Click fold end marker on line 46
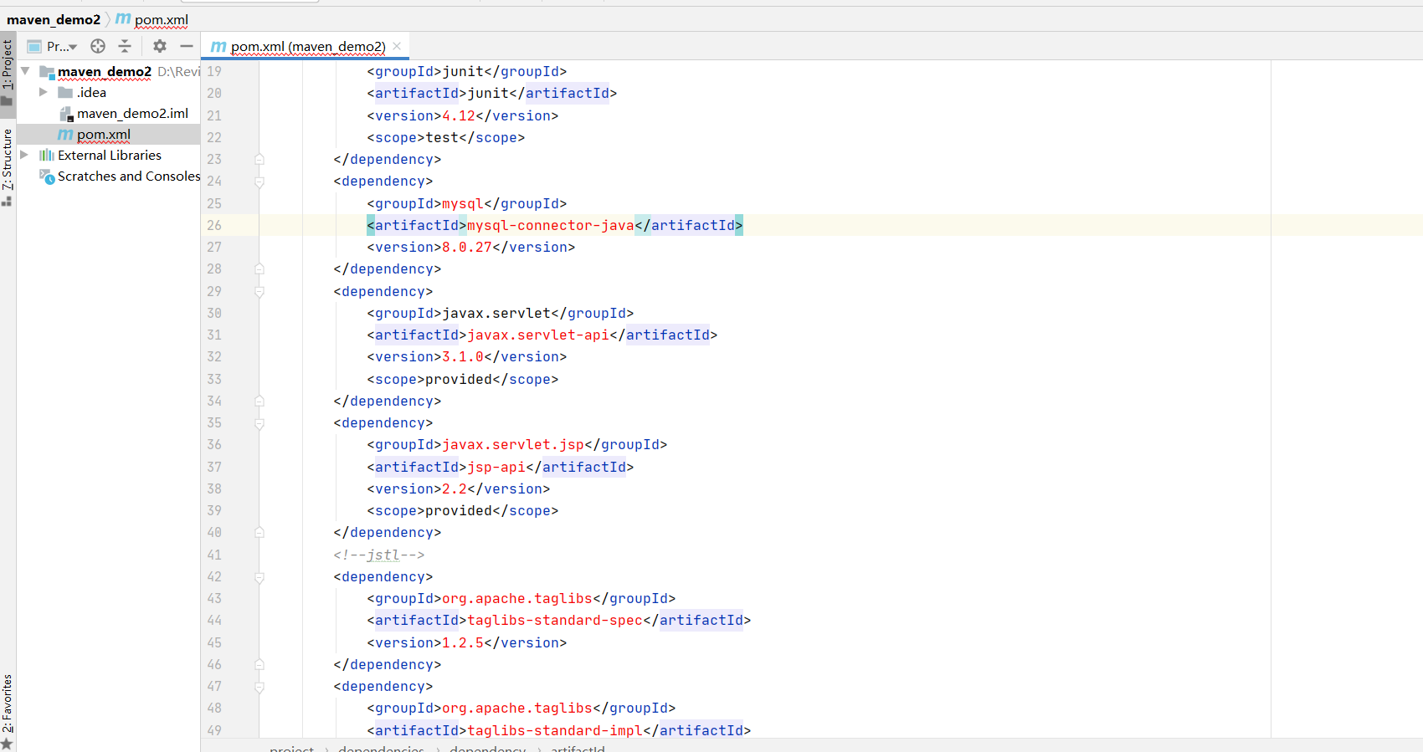Screen dimensions: 1423x752 pos(259,664)
